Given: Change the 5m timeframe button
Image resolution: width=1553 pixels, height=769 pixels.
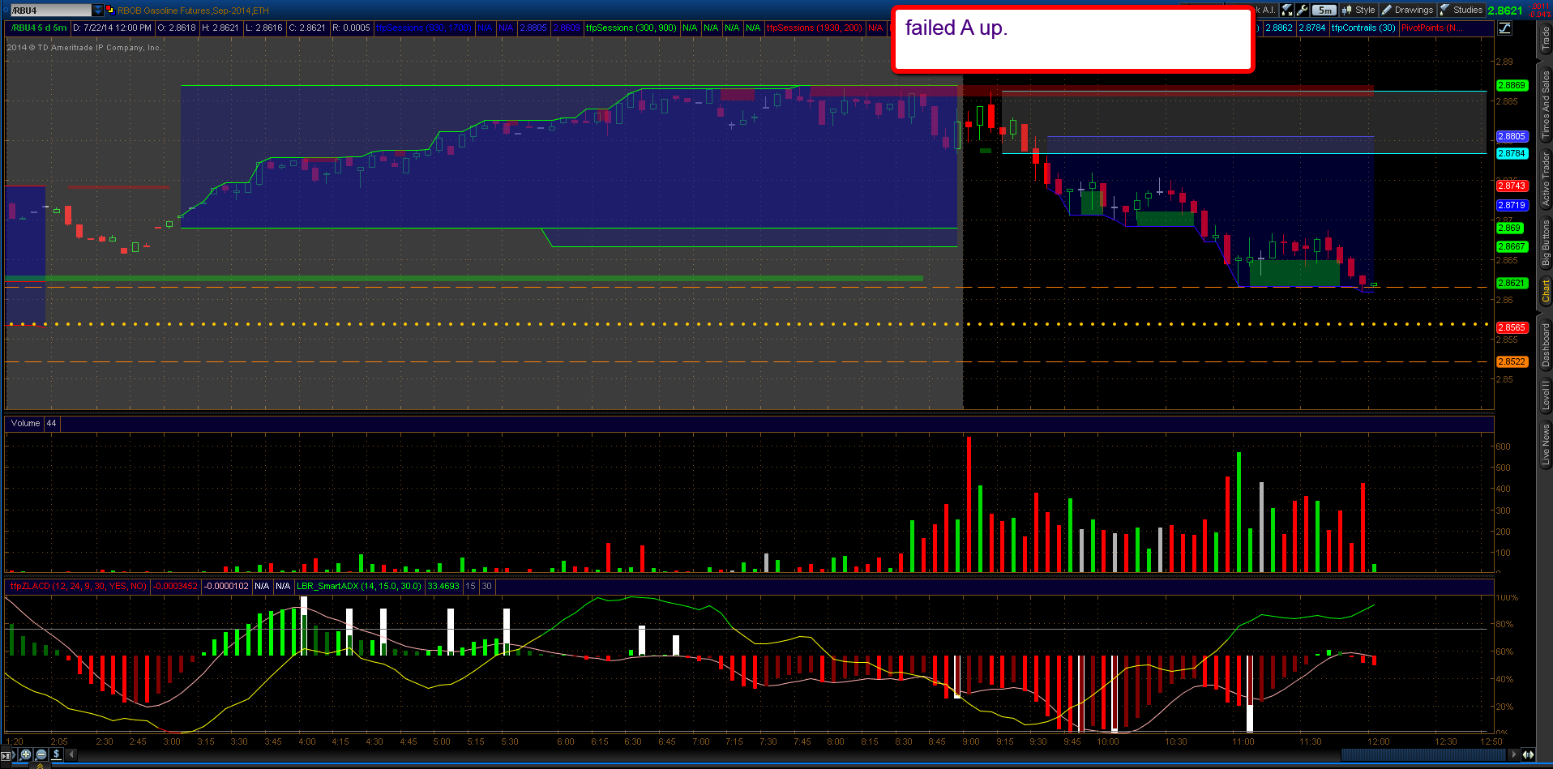Looking at the screenshot, I should click(x=1324, y=11).
